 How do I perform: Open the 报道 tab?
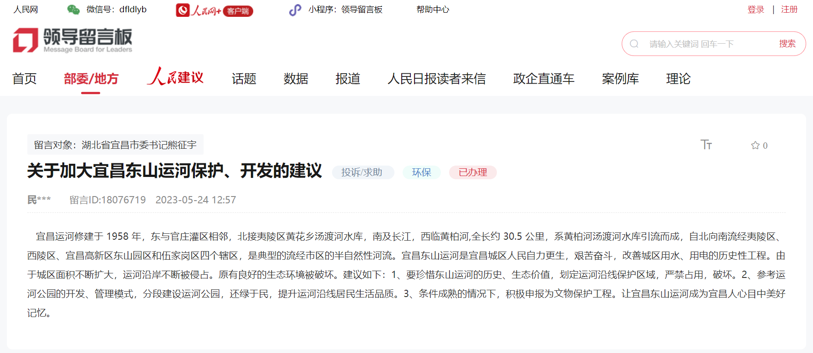348,79
